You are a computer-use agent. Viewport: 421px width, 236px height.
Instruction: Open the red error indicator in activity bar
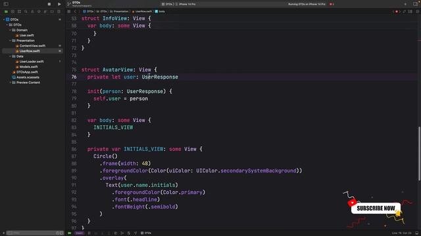(x=332, y=5)
